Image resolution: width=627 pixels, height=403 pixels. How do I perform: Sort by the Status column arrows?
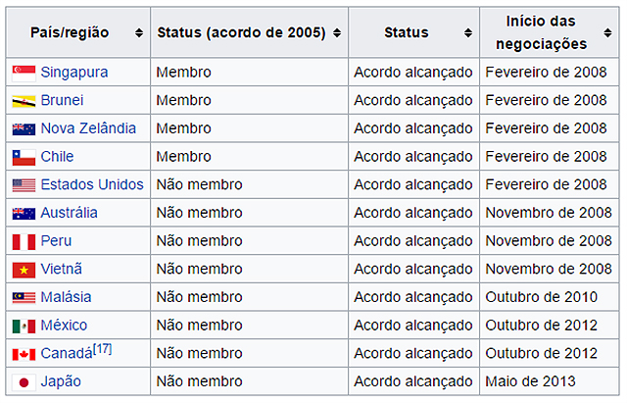coord(468,32)
